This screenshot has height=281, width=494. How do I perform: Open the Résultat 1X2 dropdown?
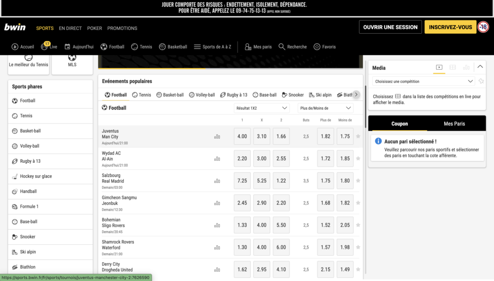[261, 108]
